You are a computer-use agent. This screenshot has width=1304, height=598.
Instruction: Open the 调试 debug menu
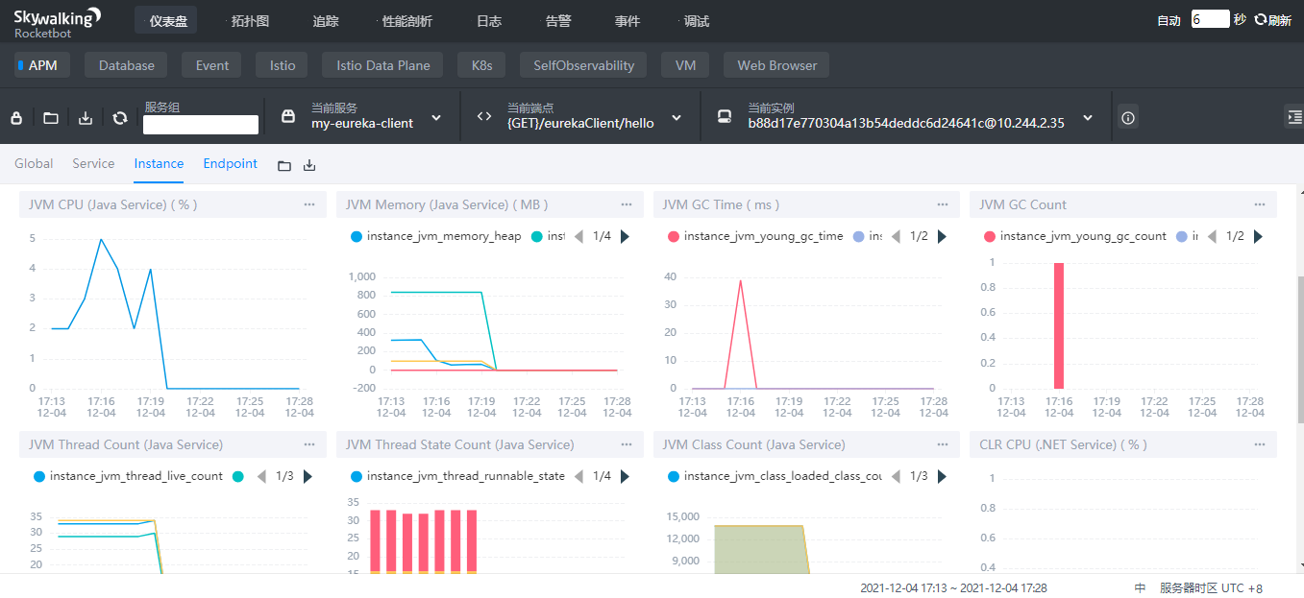click(695, 21)
